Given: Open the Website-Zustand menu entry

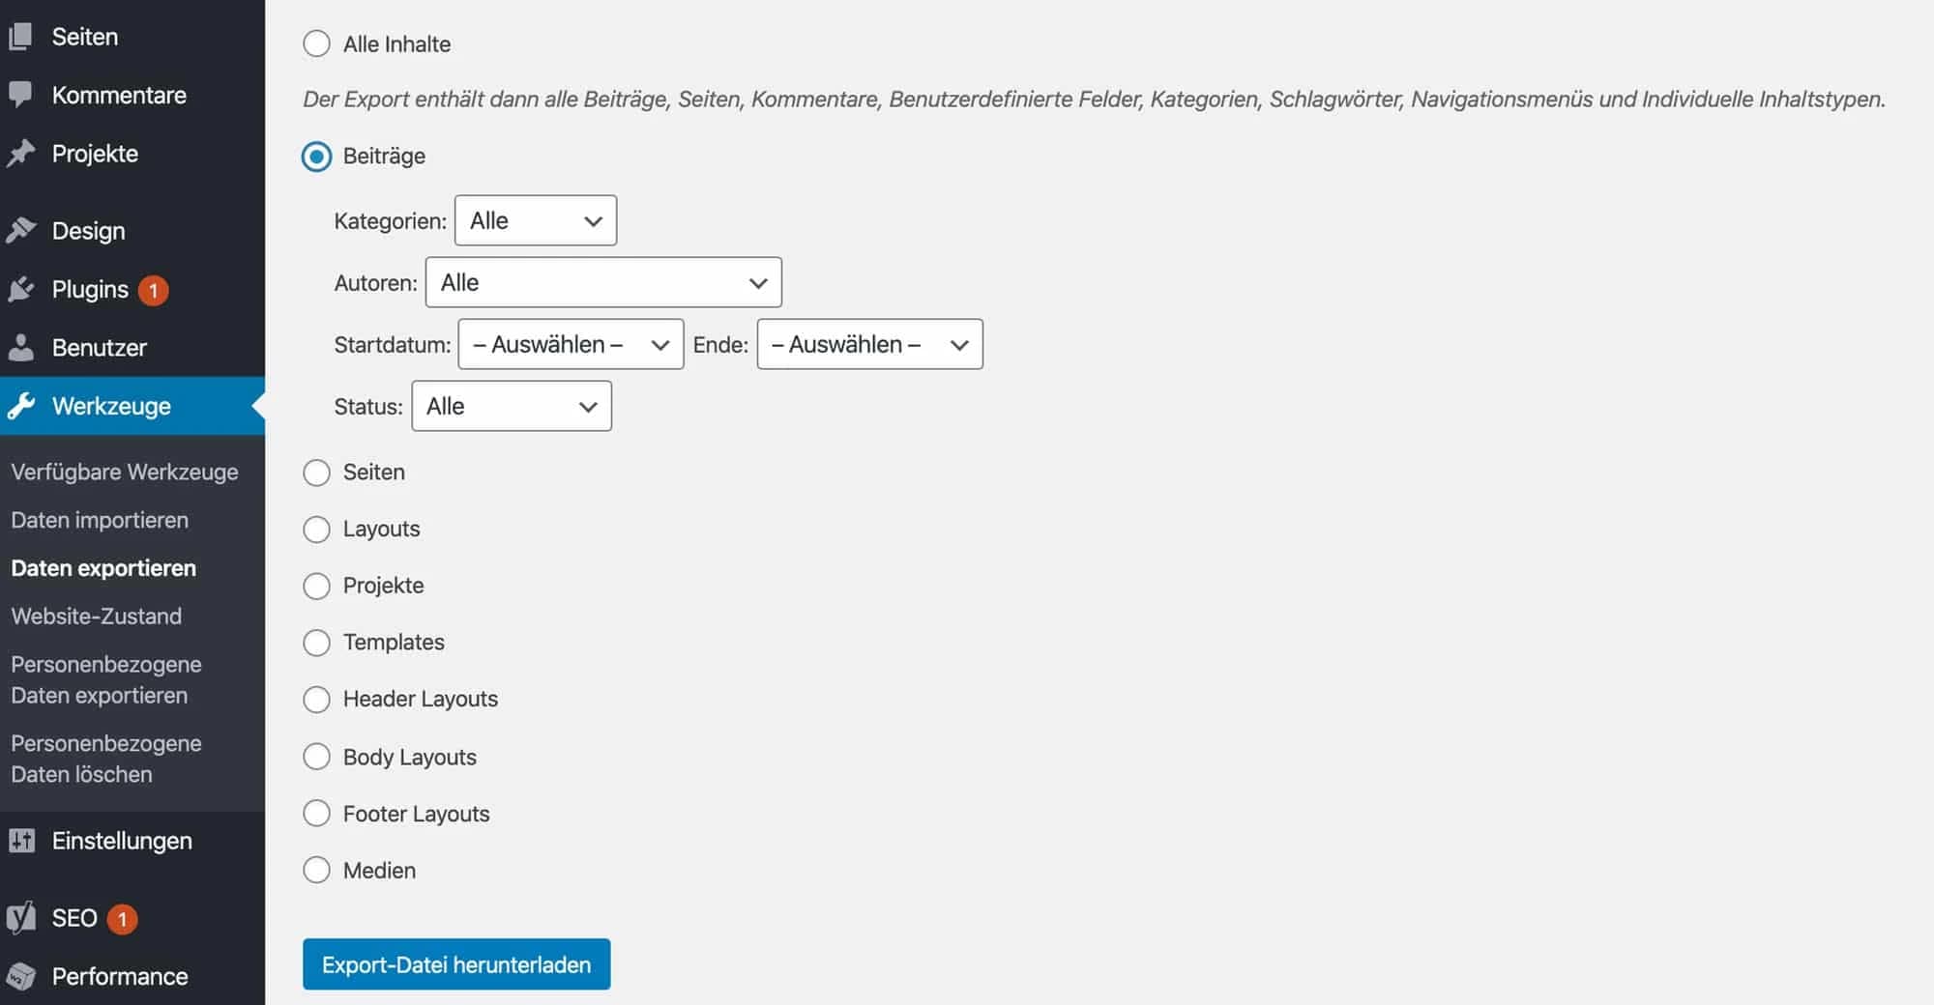Looking at the screenshot, I should pos(97,616).
